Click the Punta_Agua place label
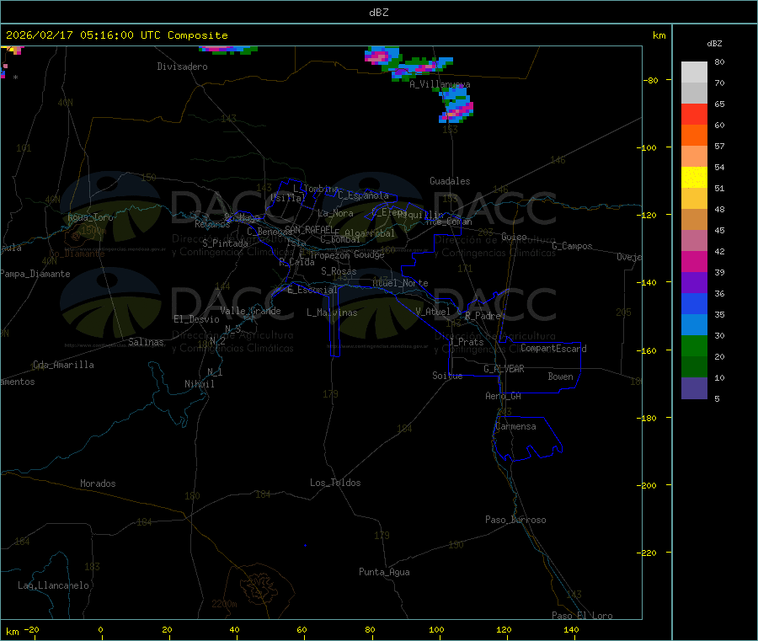 pyautogui.click(x=384, y=572)
